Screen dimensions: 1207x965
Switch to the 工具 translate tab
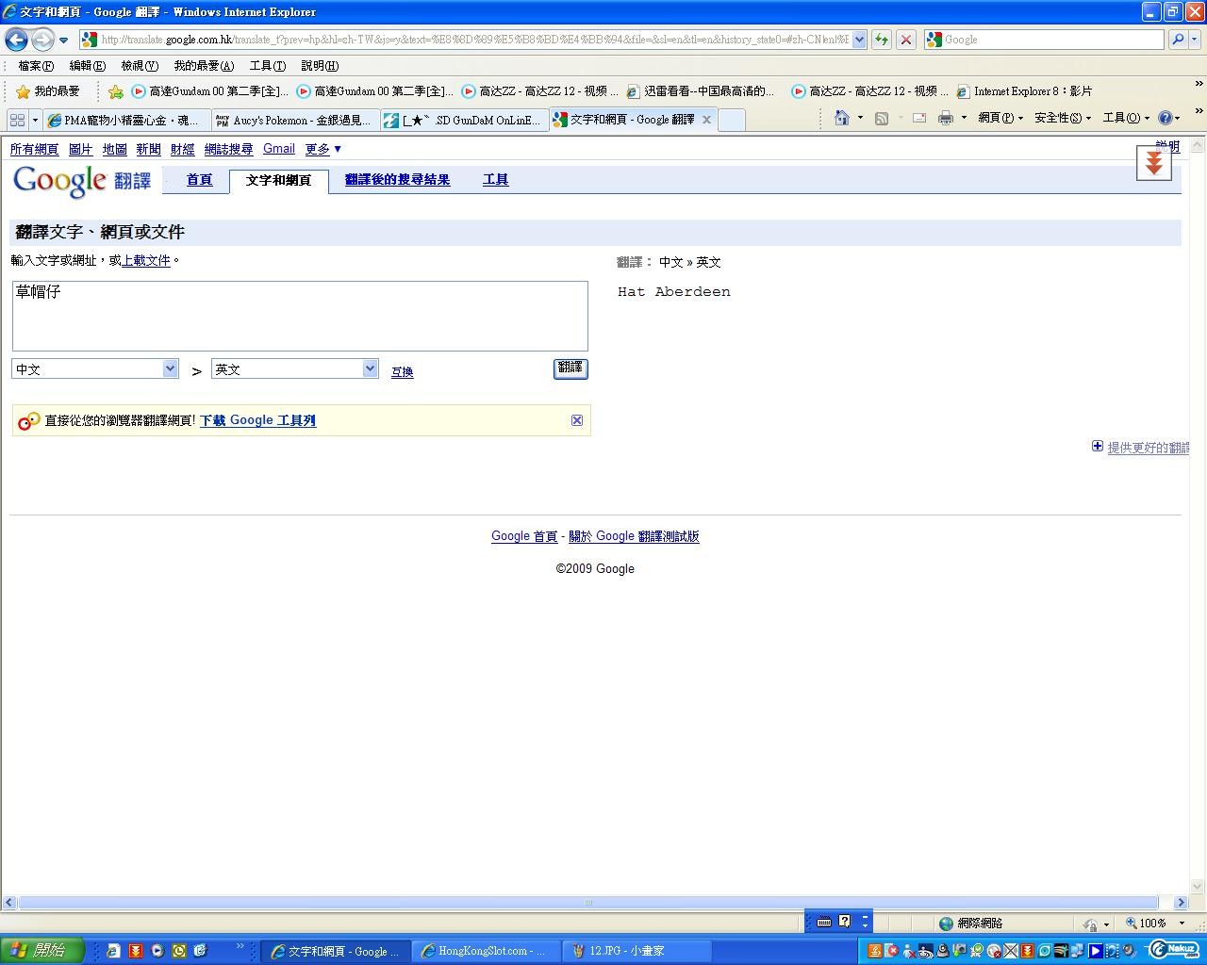(x=496, y=180)
